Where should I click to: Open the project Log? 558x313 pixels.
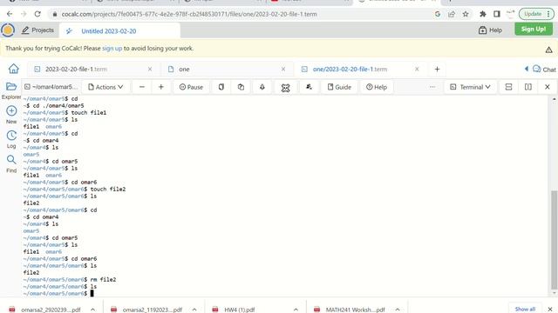tap(11, 139)
